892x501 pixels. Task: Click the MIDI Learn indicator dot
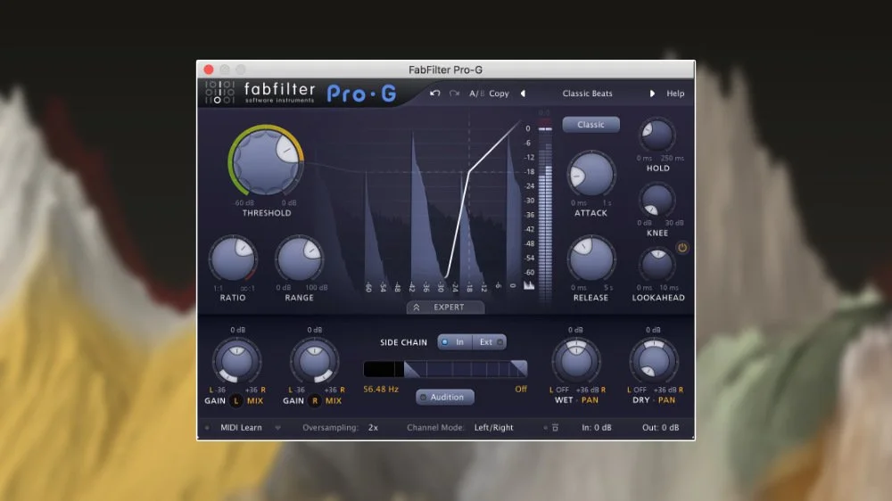(x=207, y=428)
